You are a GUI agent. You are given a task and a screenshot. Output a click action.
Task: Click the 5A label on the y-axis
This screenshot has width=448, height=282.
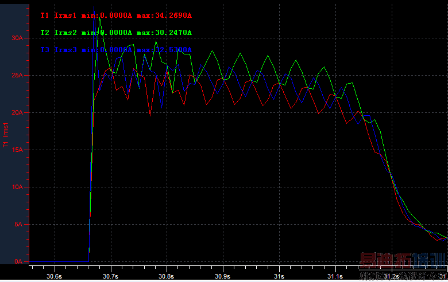point(18,225)
